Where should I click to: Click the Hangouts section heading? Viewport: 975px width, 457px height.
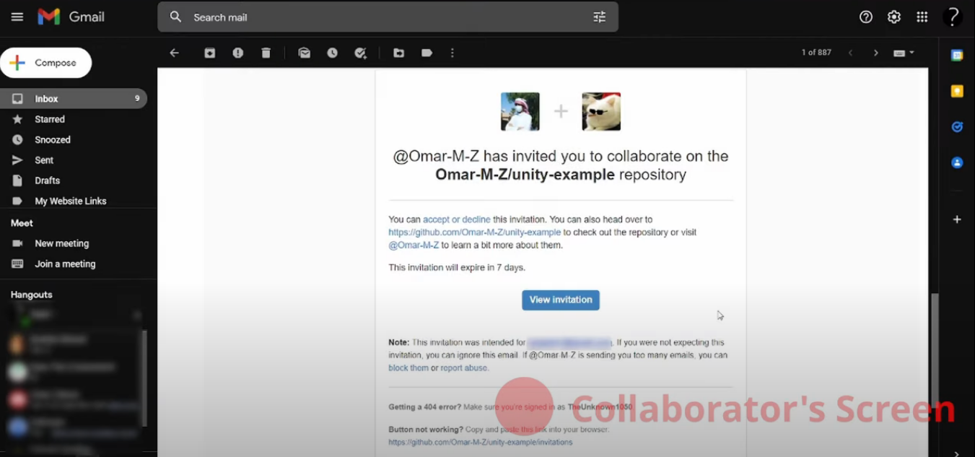[x=32, y=295]
